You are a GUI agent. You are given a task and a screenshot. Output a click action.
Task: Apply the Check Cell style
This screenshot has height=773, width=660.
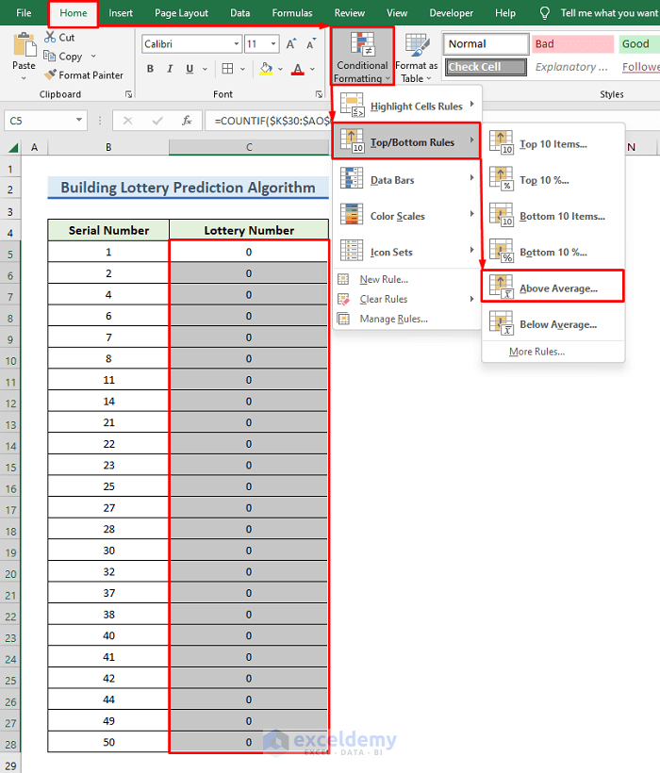click(486, 67)
